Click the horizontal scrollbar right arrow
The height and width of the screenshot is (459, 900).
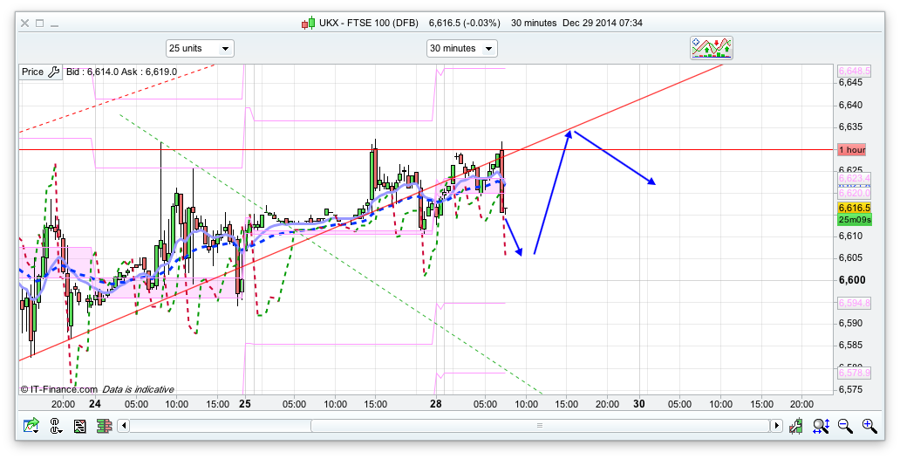point(775,426)
